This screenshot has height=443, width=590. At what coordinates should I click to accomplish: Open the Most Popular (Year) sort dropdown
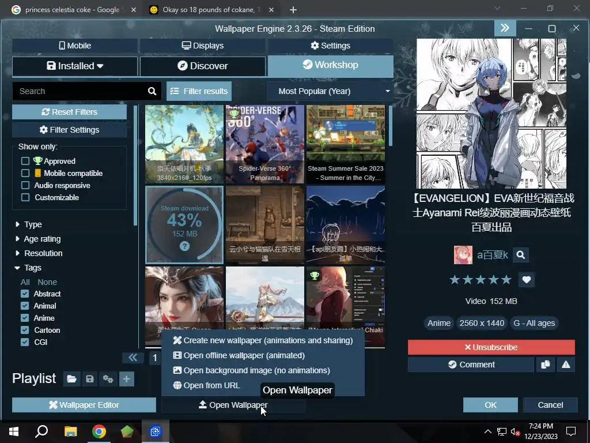(x=330, y=91)
